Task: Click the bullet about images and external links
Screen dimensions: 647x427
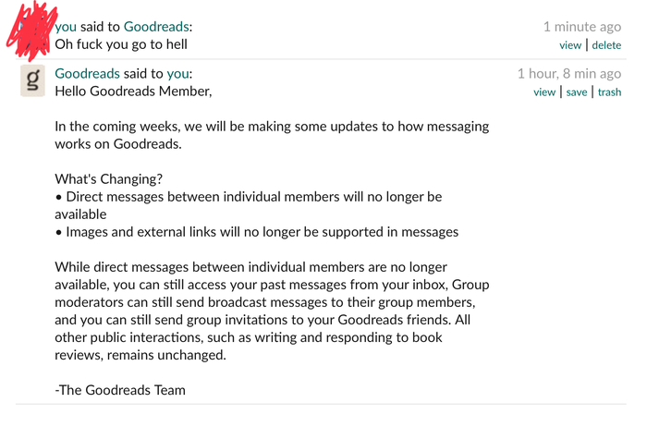Action: tap(256, 231)
